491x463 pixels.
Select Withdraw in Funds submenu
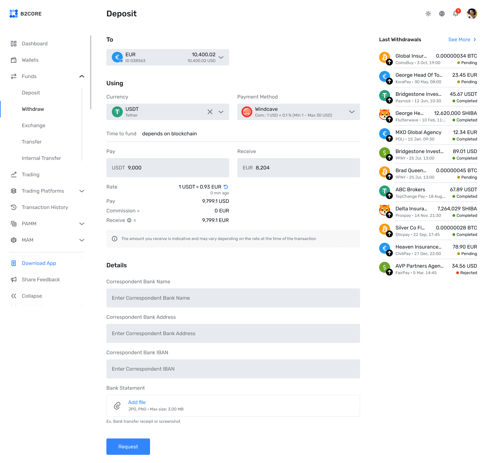click(33, 109)
